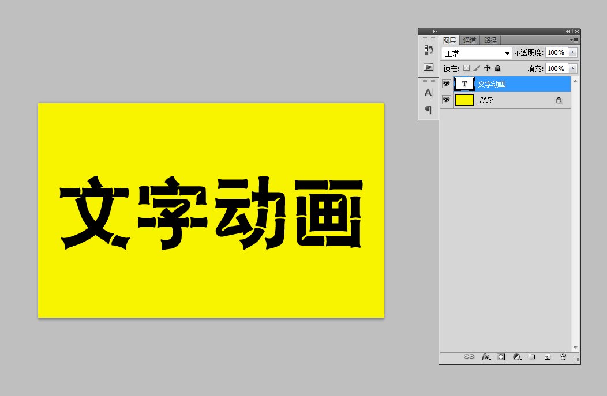Screen dimensions: 607x396
Task: Toggle lock transparent pixels
Action: (466, 68)
